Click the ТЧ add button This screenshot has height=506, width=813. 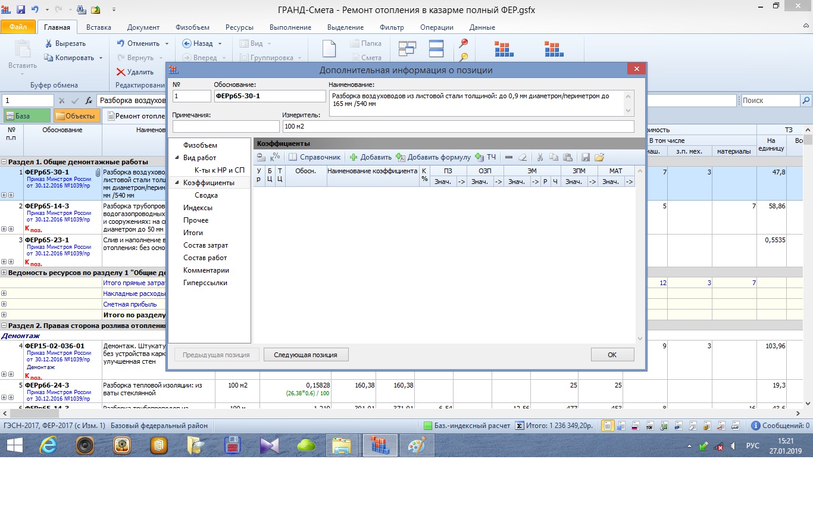point(486,157)
